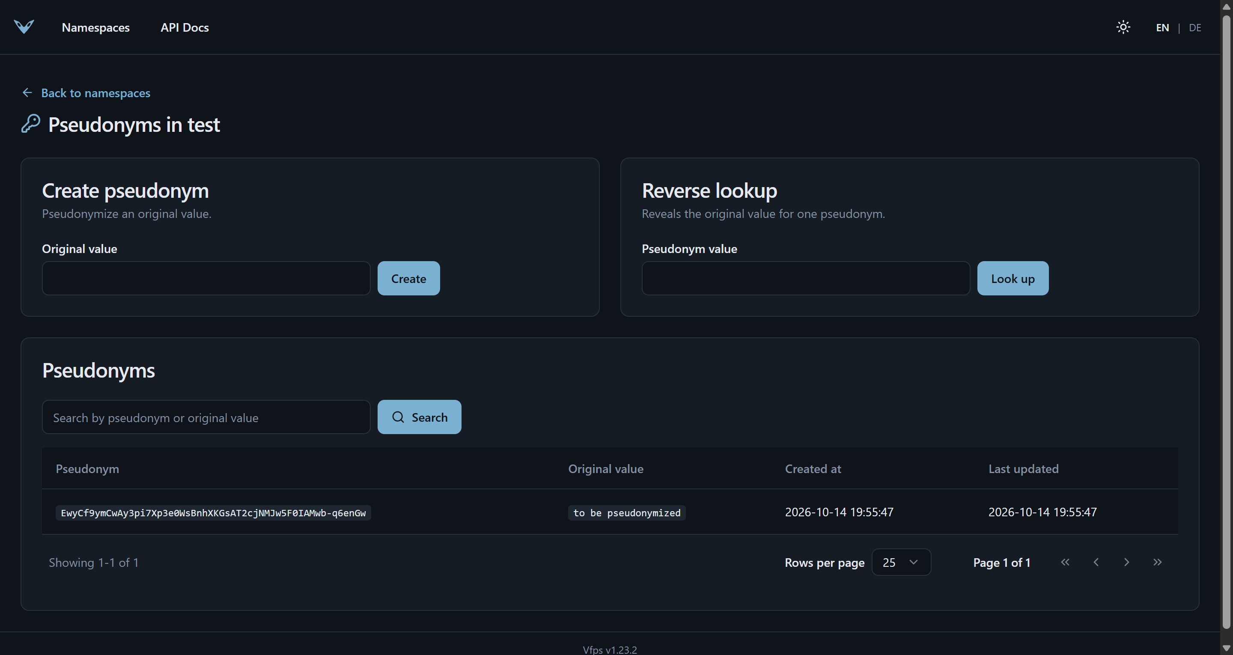Open the Namespaces menu item

(x=96, y=28)
